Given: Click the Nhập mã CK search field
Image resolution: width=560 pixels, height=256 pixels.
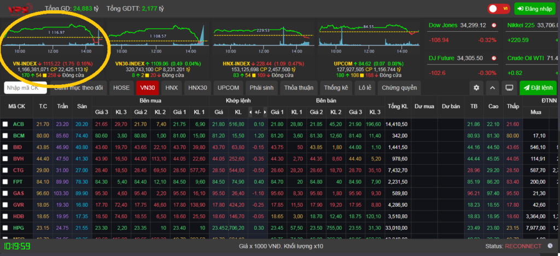Looking at the screenshot, I should [25, 88].
